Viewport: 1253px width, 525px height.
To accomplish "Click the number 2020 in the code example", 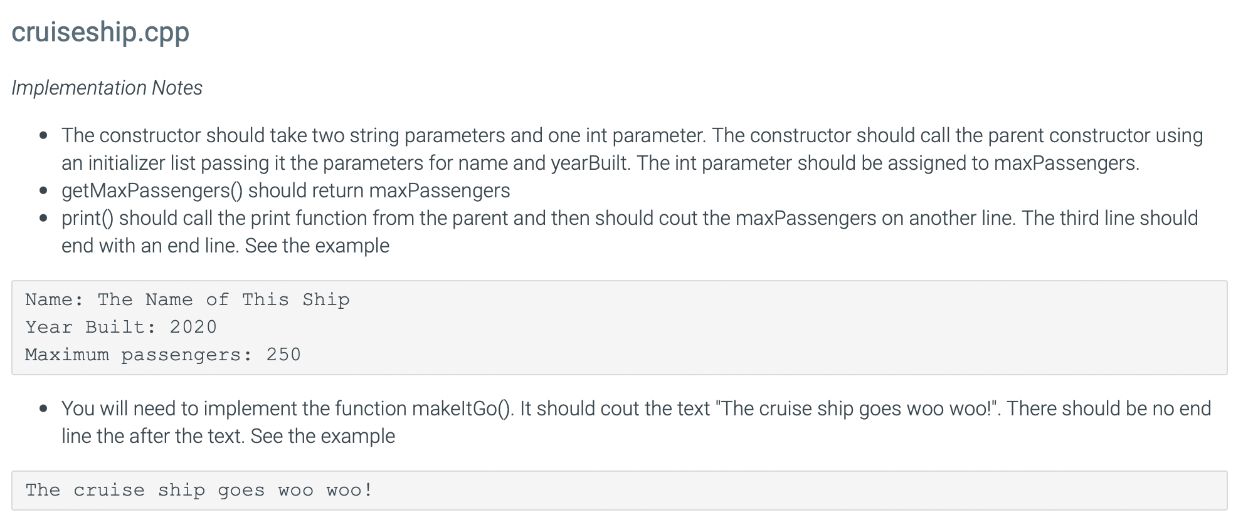I will [x=193, y=327].
